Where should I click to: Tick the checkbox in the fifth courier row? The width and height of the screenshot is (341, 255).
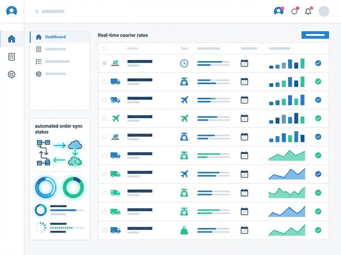point(105,137)
